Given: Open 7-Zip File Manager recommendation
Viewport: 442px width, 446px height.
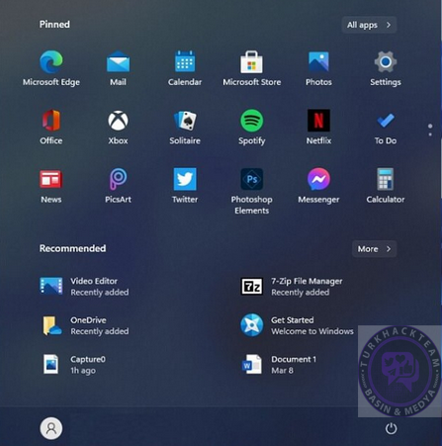Looking at the screenshot, I should (x=292, y=287).
